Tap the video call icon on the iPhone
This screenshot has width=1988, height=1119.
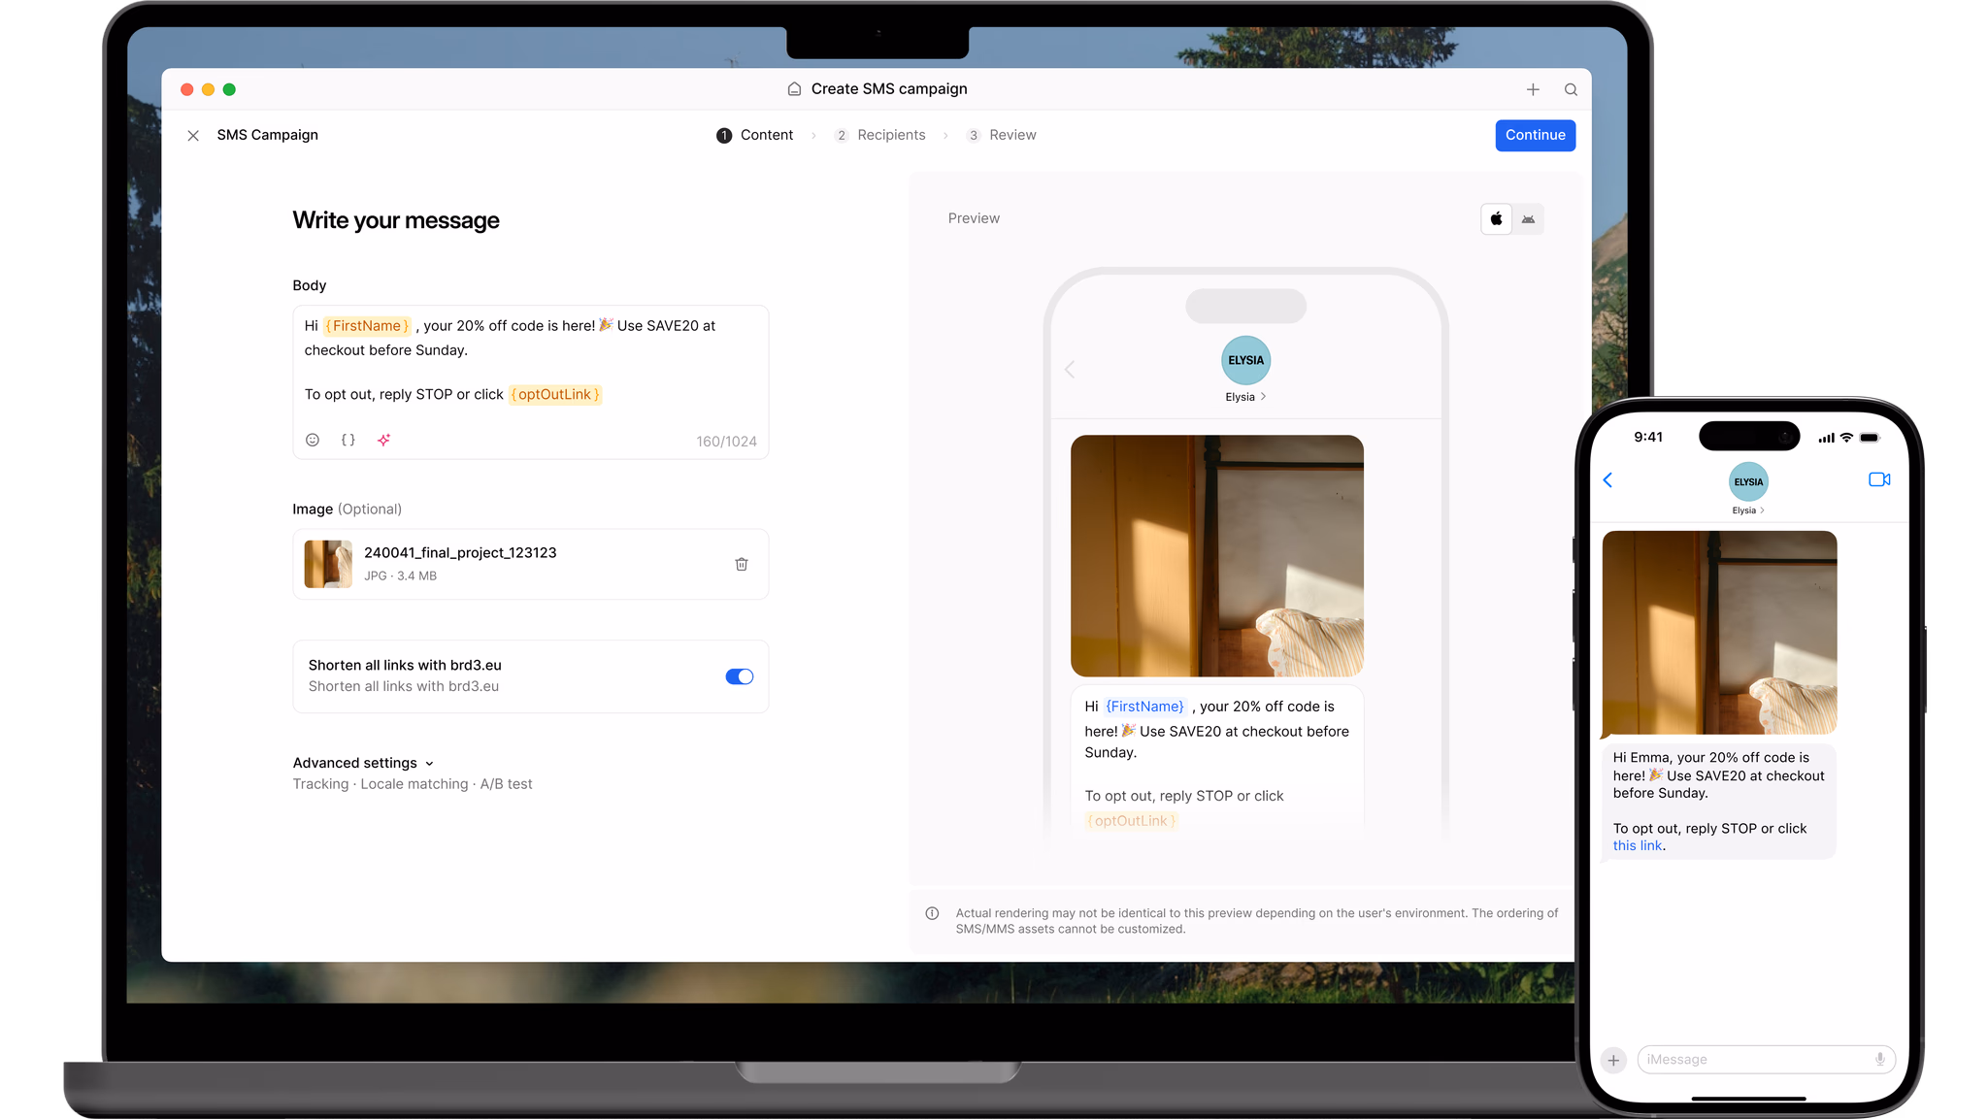1879,479
